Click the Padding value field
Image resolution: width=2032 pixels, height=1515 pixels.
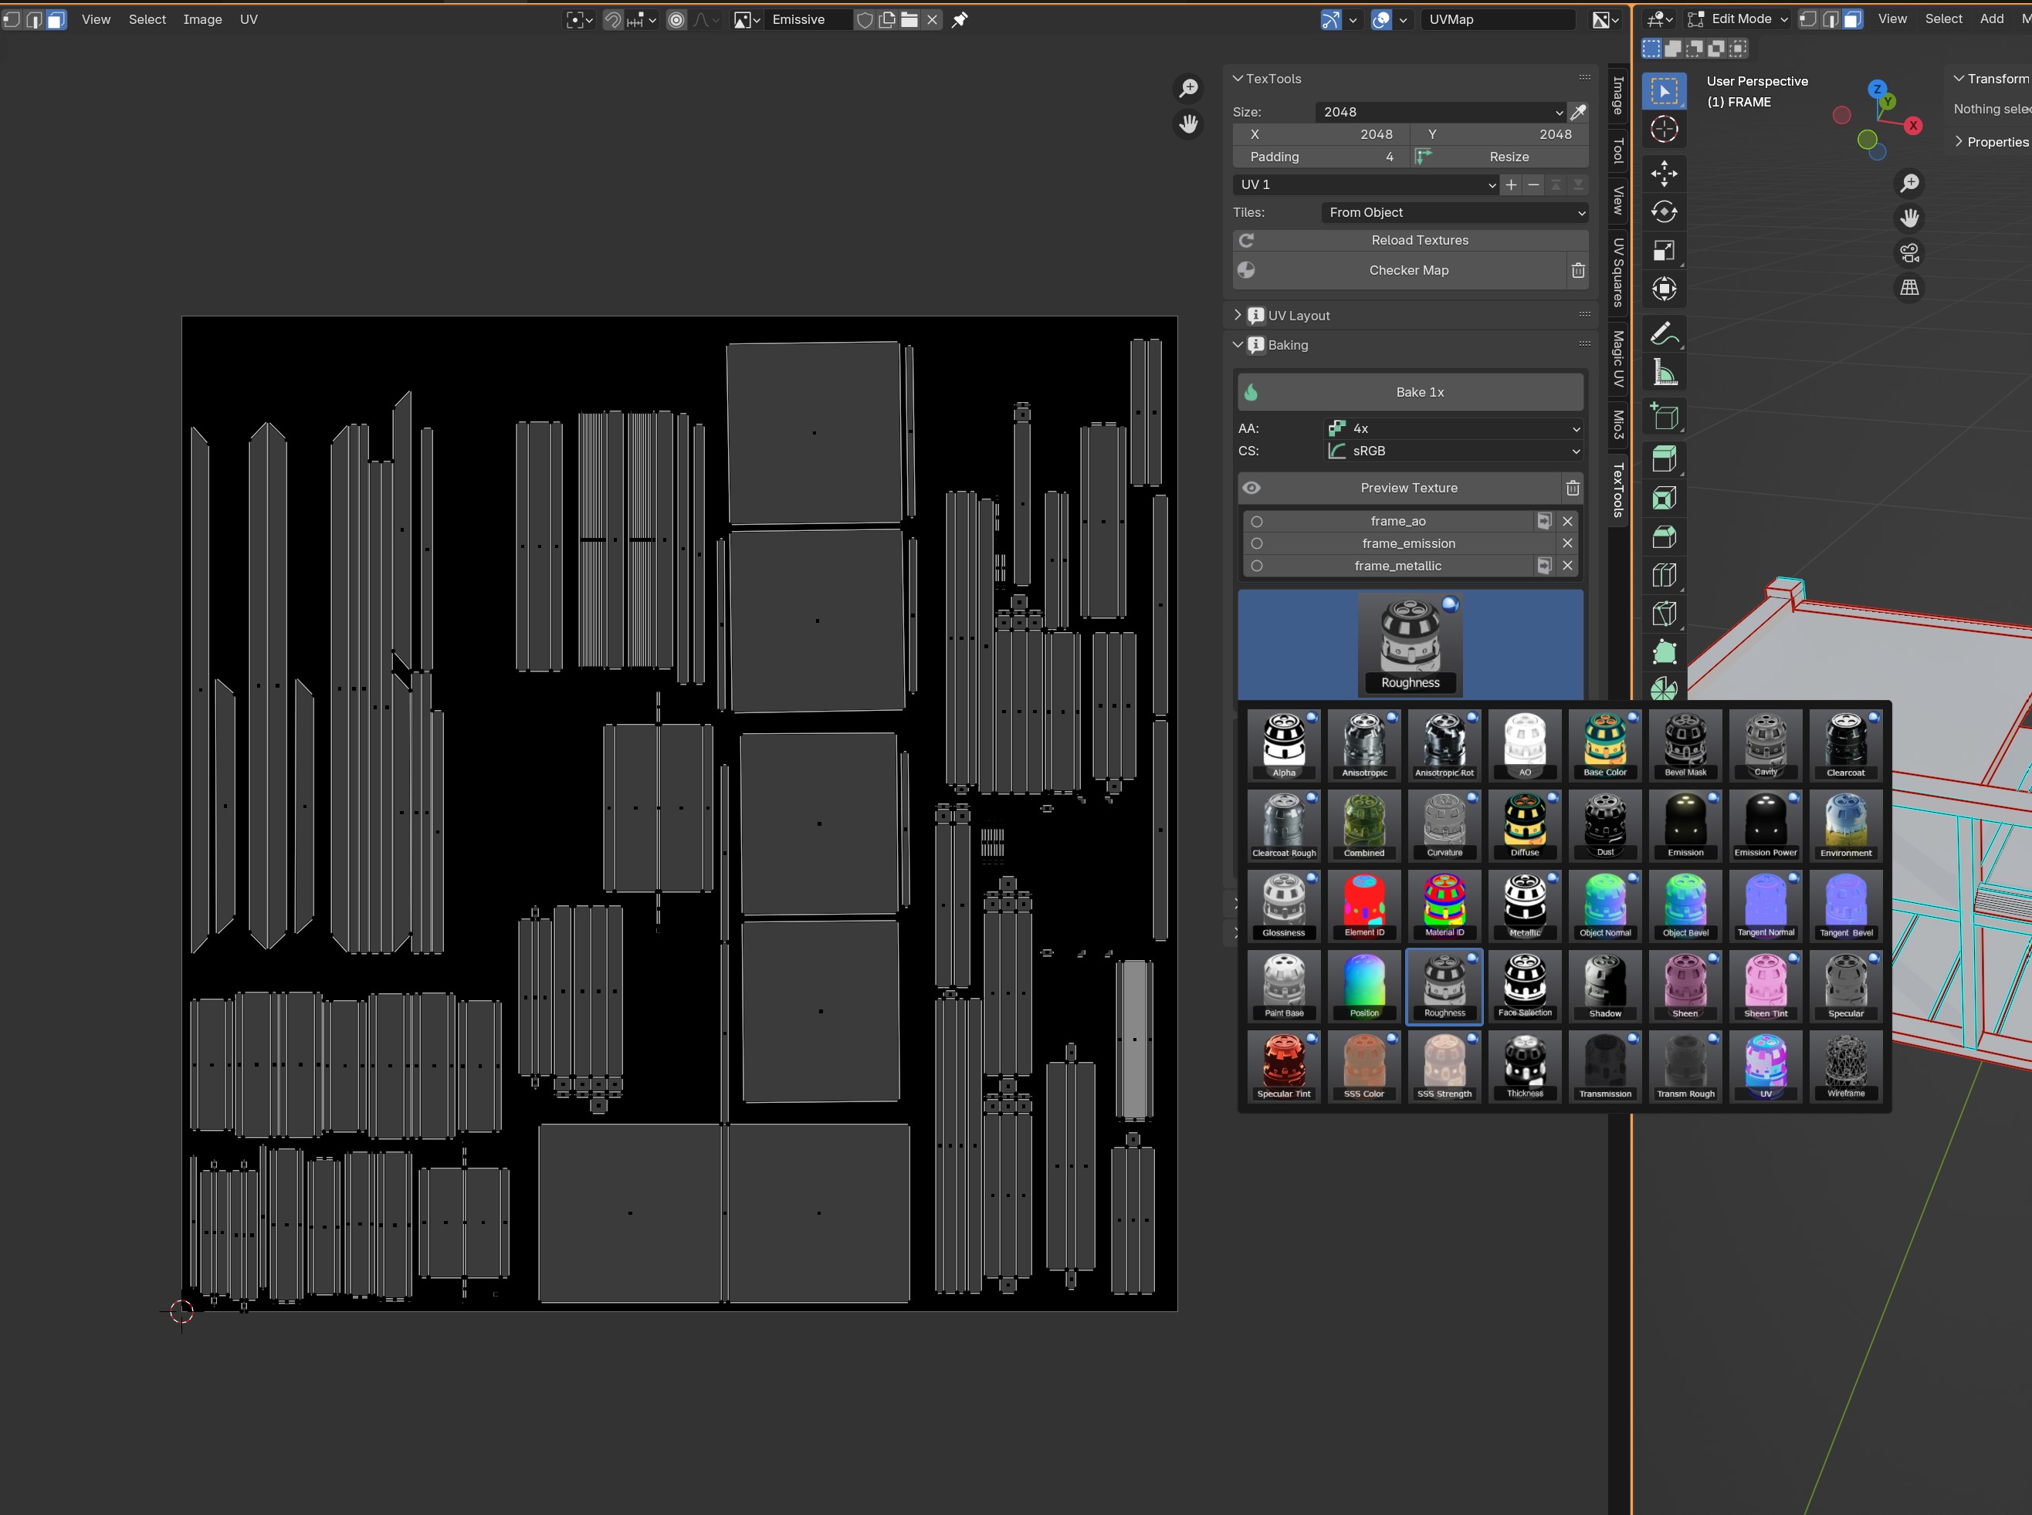[1321, 157]
